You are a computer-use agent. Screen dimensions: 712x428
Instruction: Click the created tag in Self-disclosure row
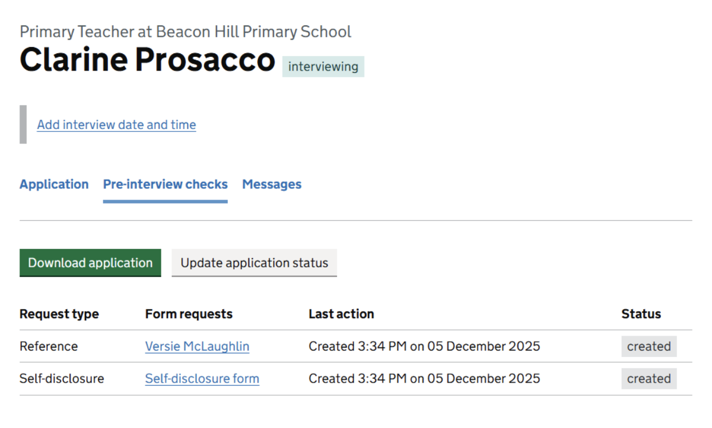pyautogui.click(x=649, y=379)
